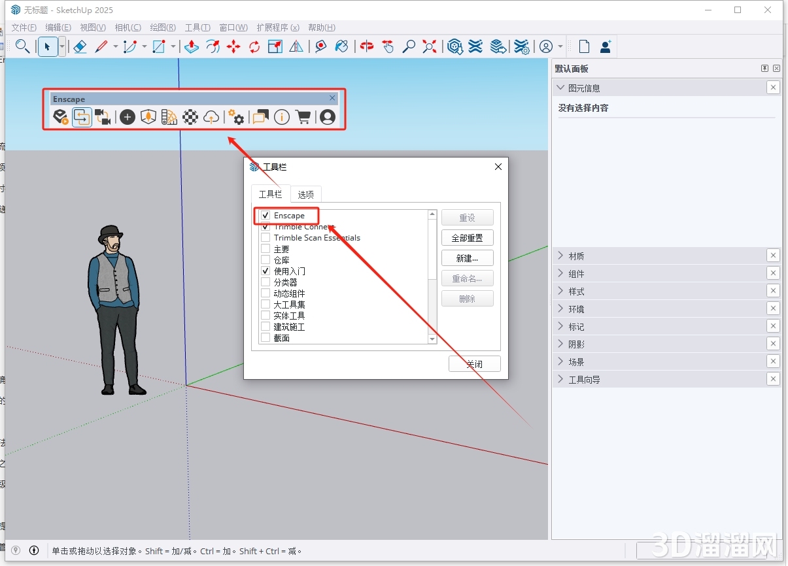Toggle Enscape Live Updates icon

[82, 117]
